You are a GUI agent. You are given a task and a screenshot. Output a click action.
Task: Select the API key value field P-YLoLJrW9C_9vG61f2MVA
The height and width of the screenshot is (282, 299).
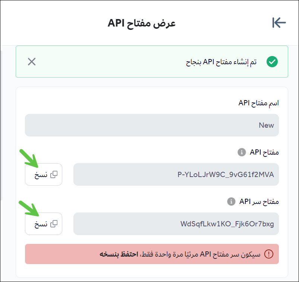point(176,174)
